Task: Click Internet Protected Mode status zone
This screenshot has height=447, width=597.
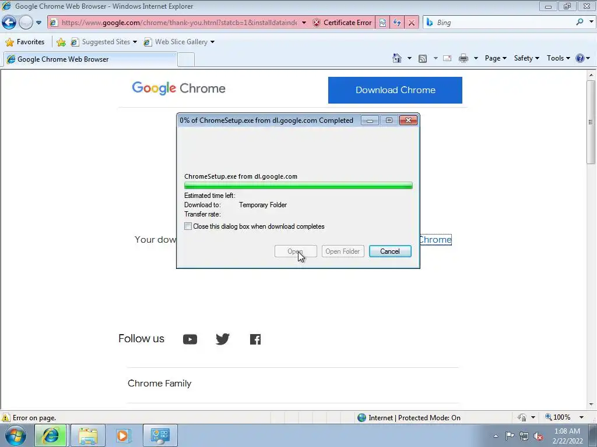Action: pos(409,418)
